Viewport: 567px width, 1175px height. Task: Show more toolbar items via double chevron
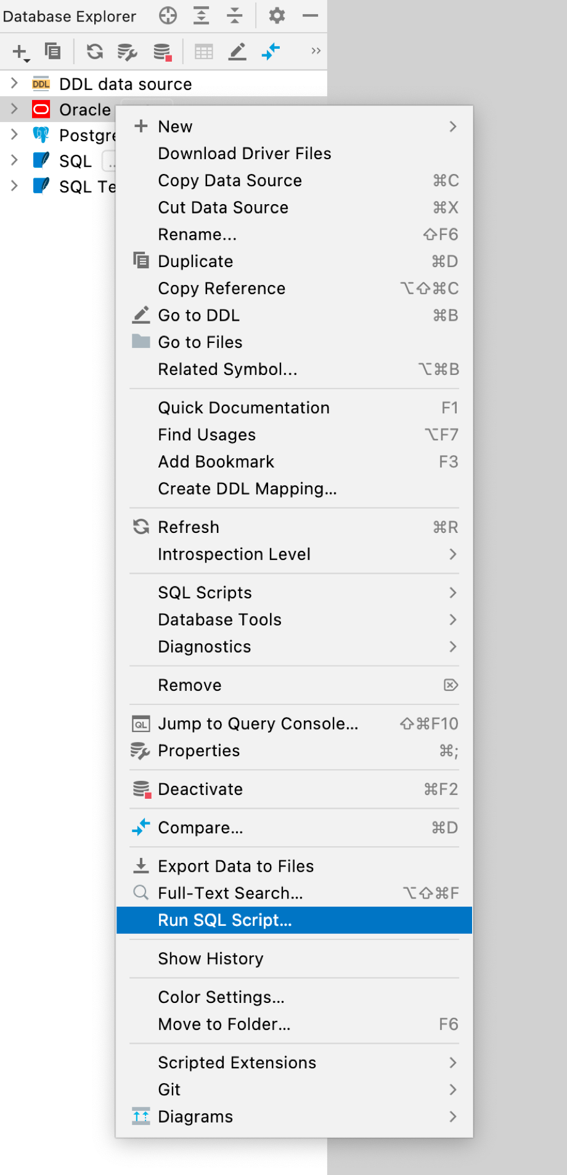316,51
